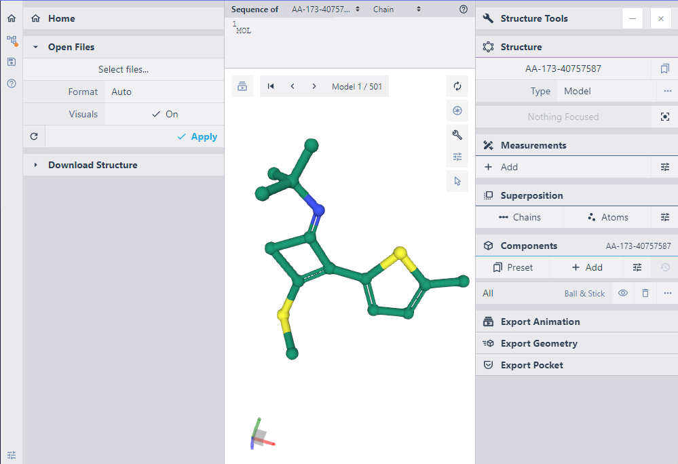678x464 pixels.
Task: Open Export Pocket panel
Action: click(576, 365)
